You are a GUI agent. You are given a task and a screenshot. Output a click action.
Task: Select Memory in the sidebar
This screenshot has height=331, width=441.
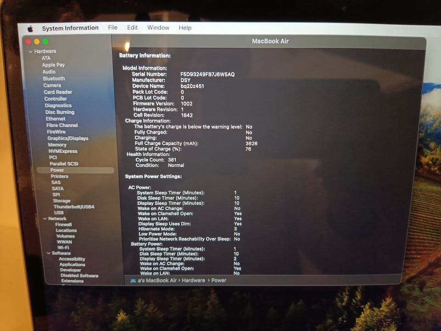point(57,145)
